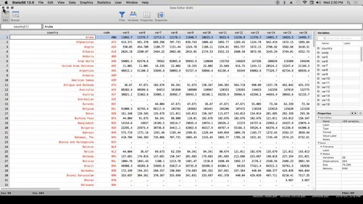Go to previous variable in Properties
Screen dimensions: 363x204
(352, 113)
